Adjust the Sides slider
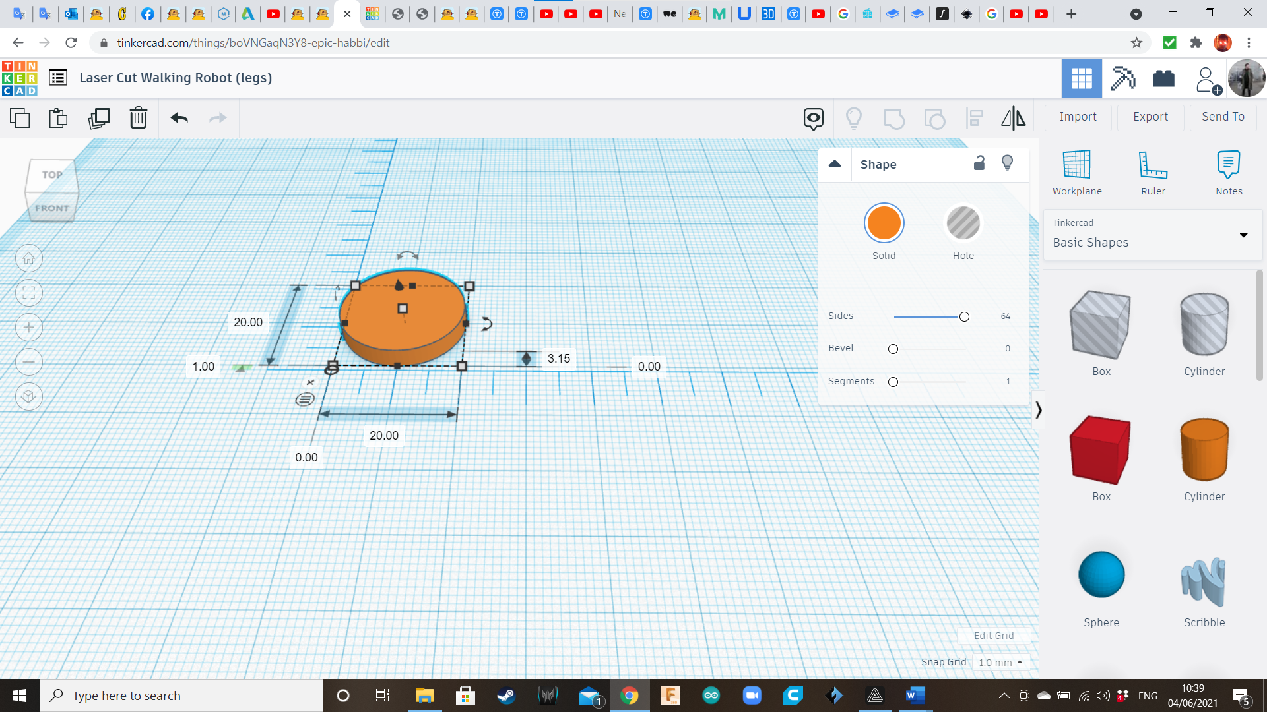The height and width of the screenshot is (712, 1267). 963,316
